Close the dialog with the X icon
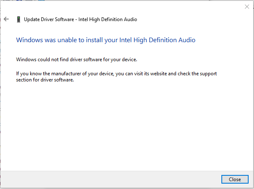The height and width of the screenshot is (189, 254). (x=247, y=7)
